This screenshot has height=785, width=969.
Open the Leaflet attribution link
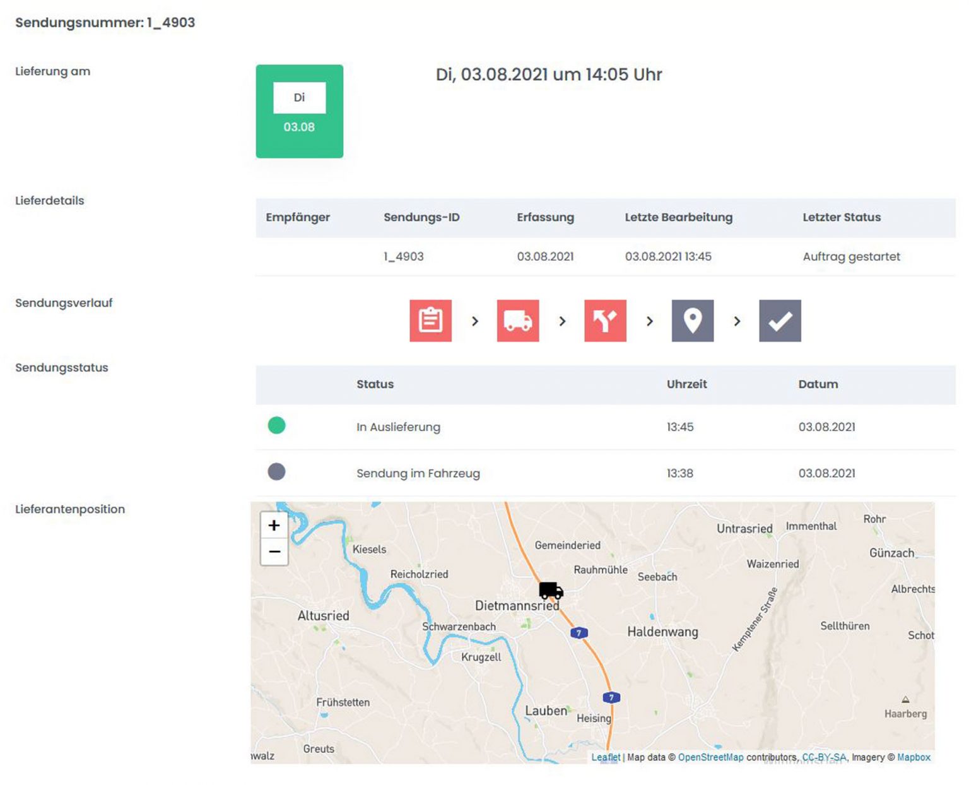[x=606, y=757]
